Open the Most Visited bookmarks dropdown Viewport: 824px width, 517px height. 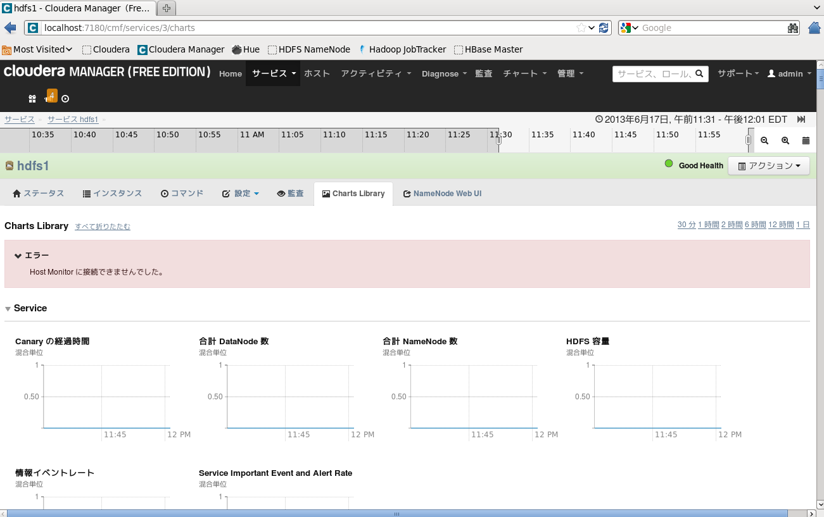[37, 49]
